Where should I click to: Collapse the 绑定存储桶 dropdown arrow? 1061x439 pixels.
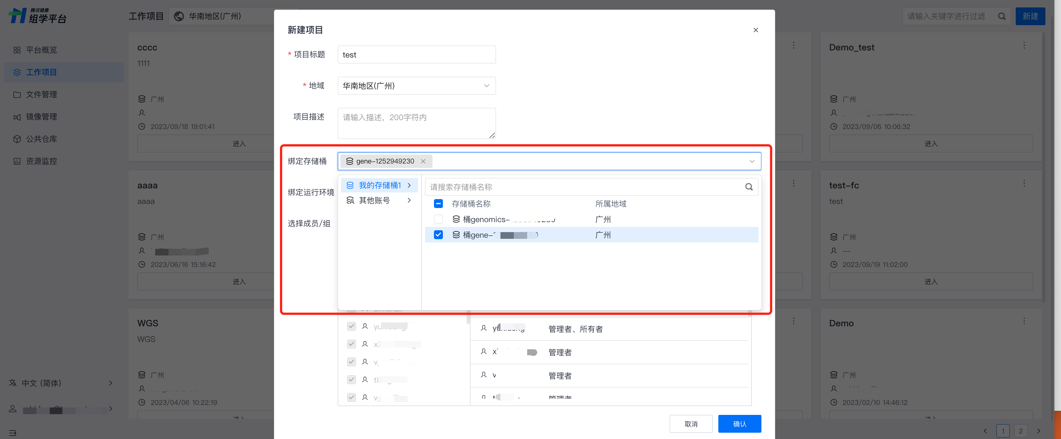click(x=752, y=161)
